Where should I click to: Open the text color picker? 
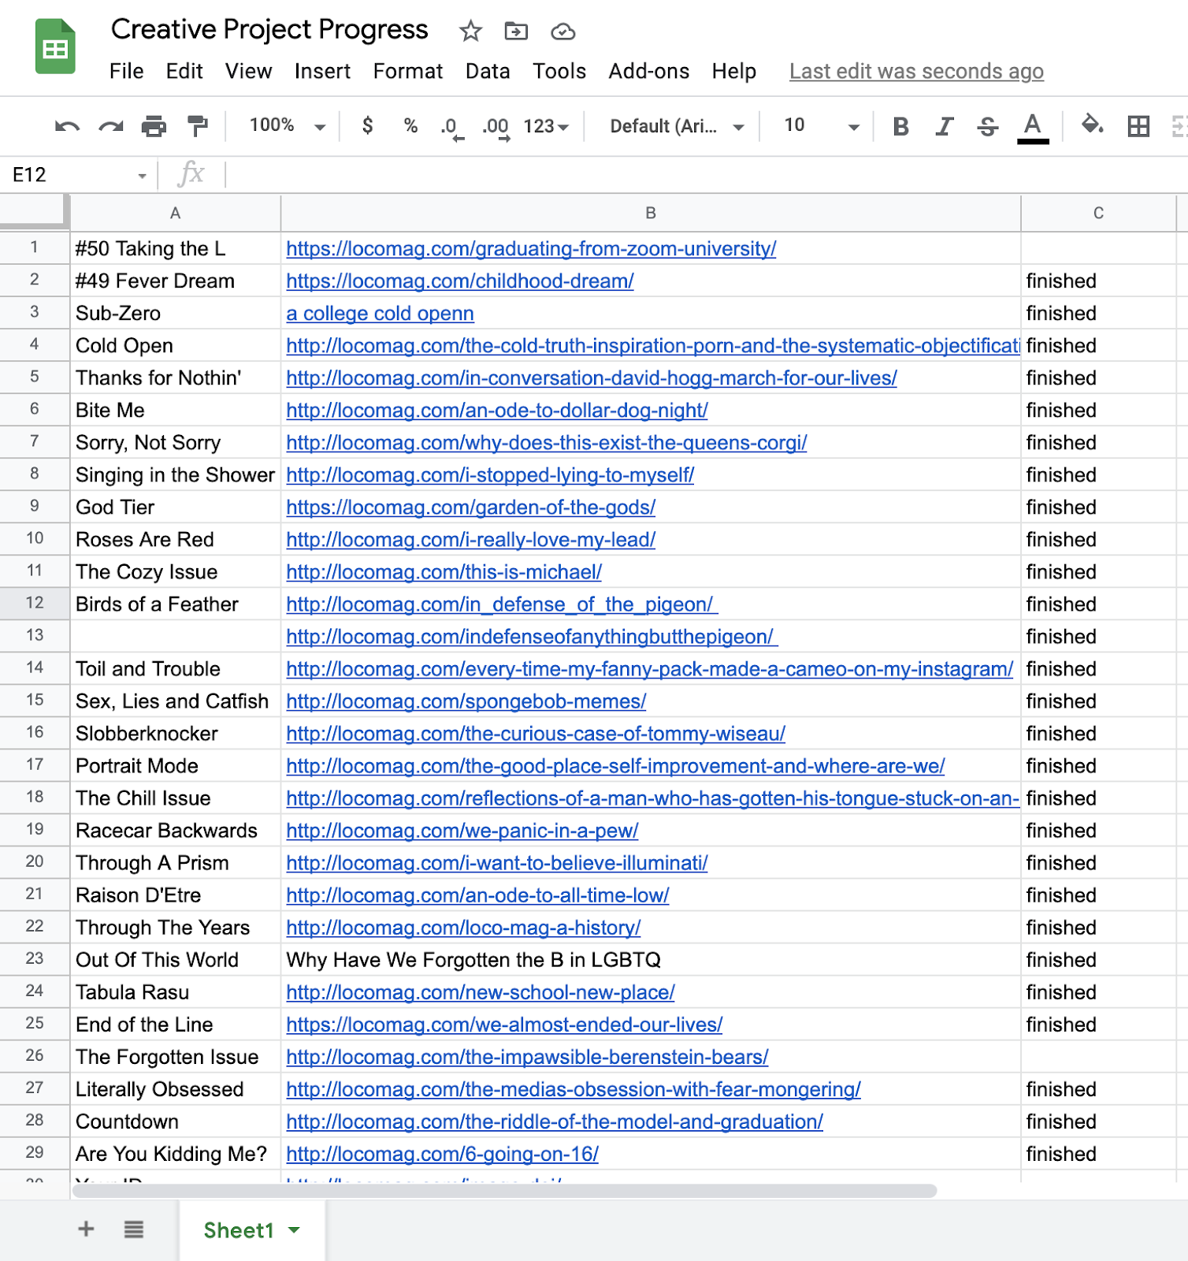click(x=1033, y=128)
